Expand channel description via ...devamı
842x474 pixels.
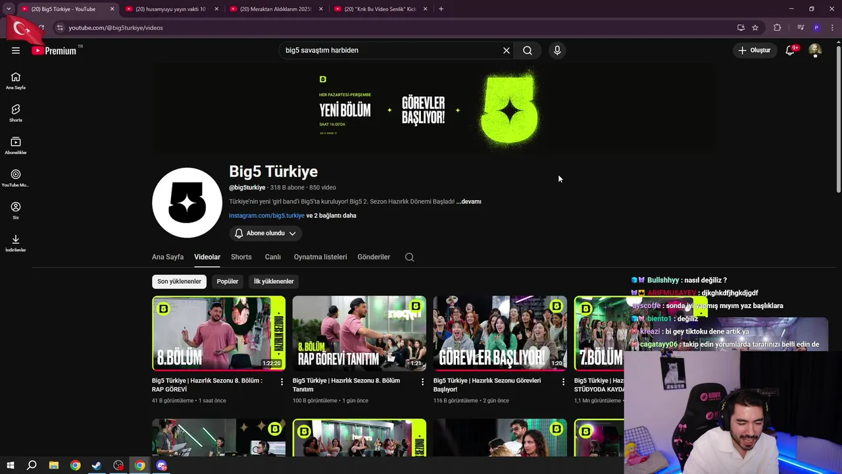tap(468, 201)
